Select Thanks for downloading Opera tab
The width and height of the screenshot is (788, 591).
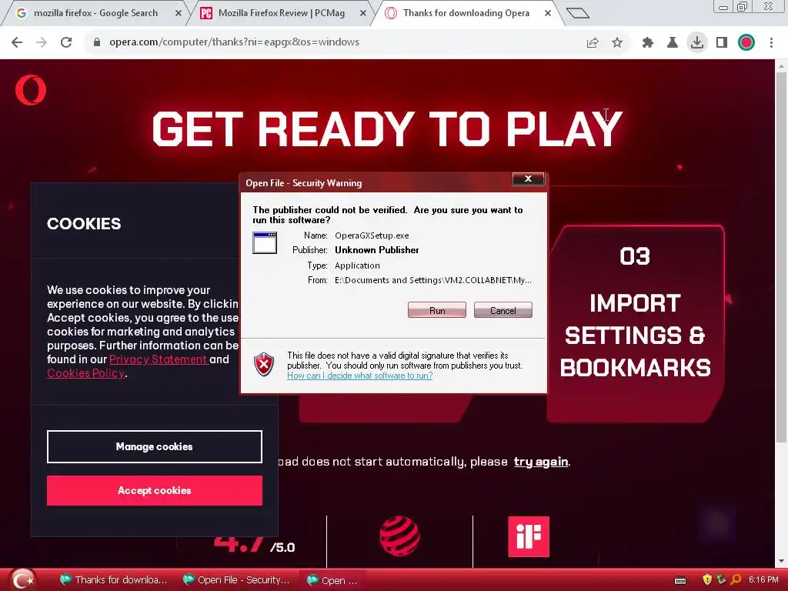(466, 13)
